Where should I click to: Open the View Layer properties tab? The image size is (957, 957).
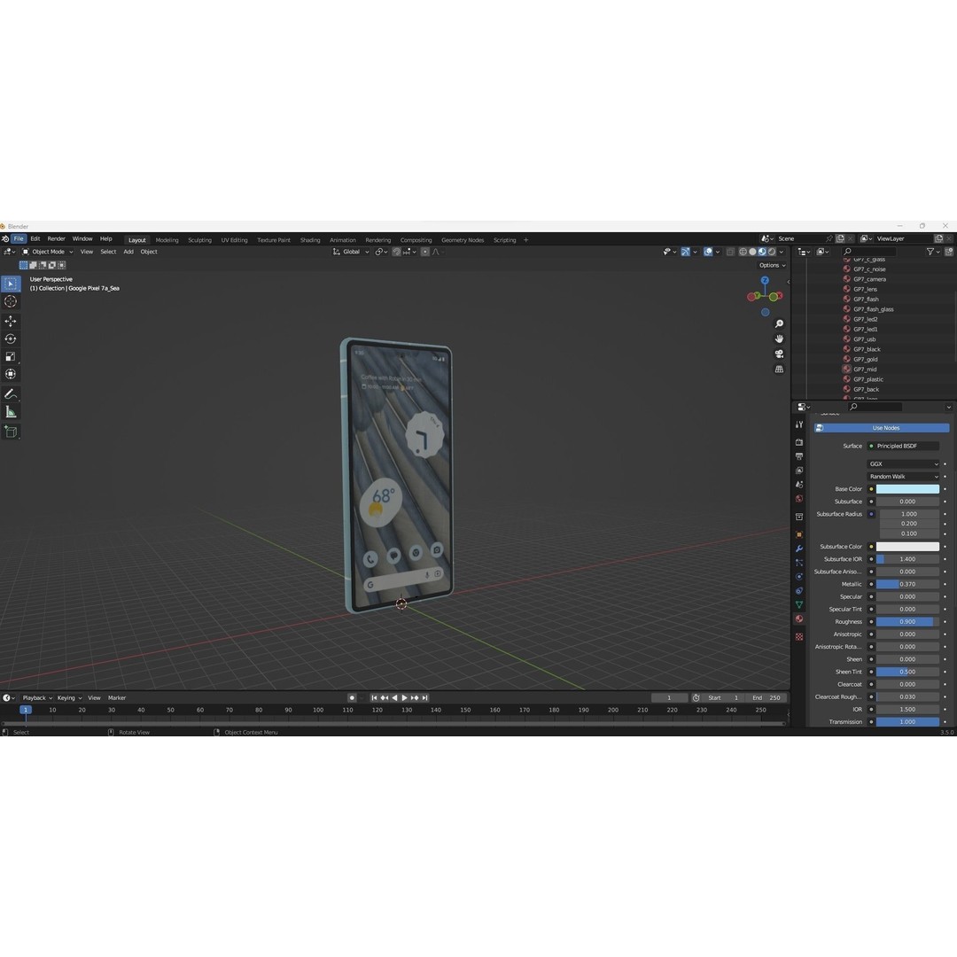point(799,471)
